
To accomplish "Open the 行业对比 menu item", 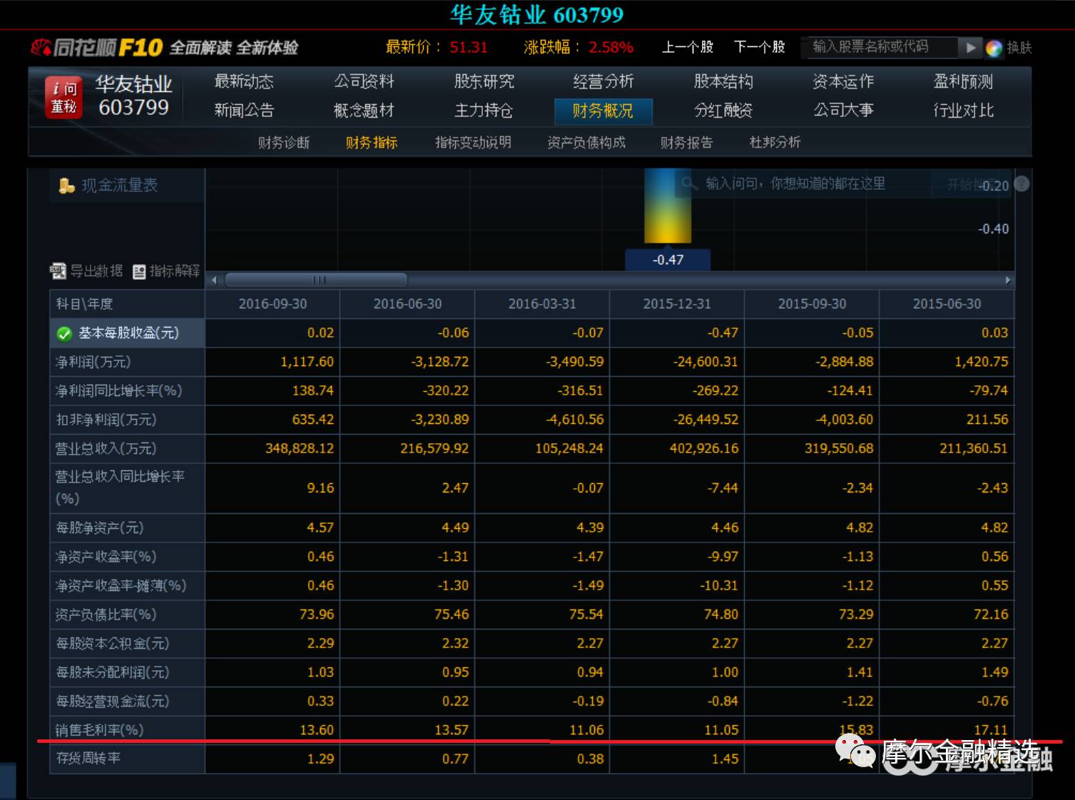I will (963, 110).
